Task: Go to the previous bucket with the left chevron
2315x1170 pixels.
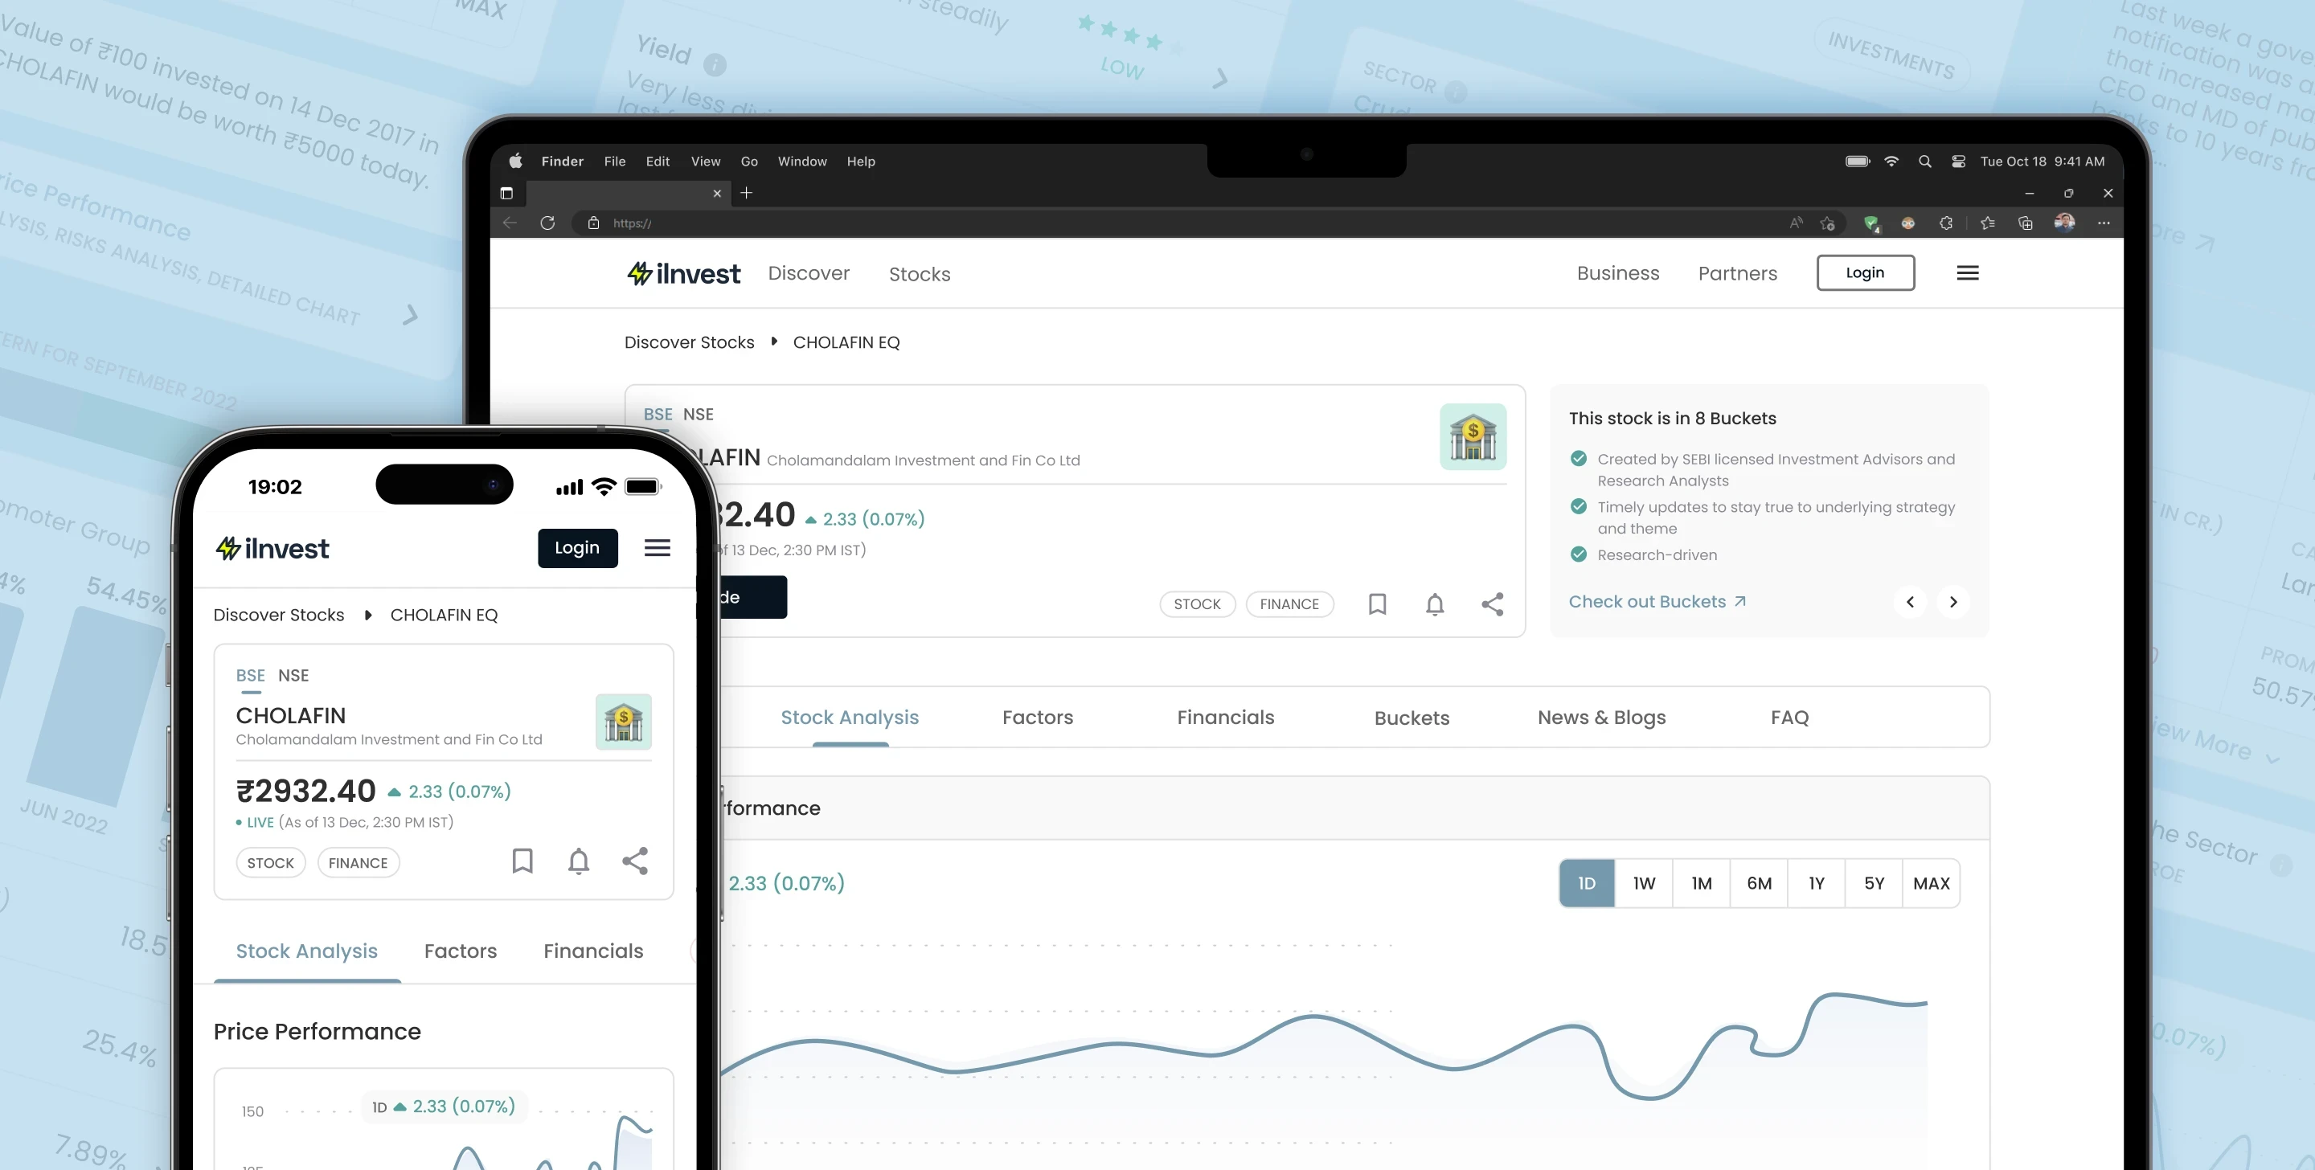Action: (1910, 602)
